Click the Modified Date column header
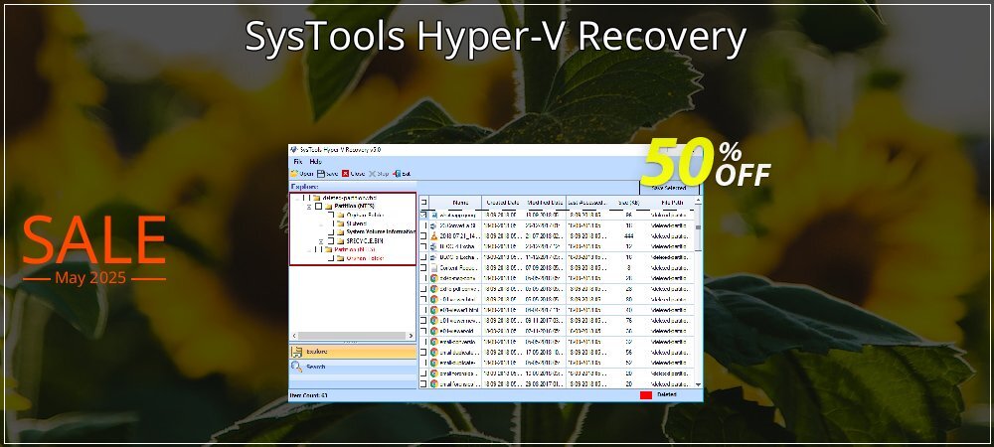Viewport: 994px width, 447px height. pos(545,203)
